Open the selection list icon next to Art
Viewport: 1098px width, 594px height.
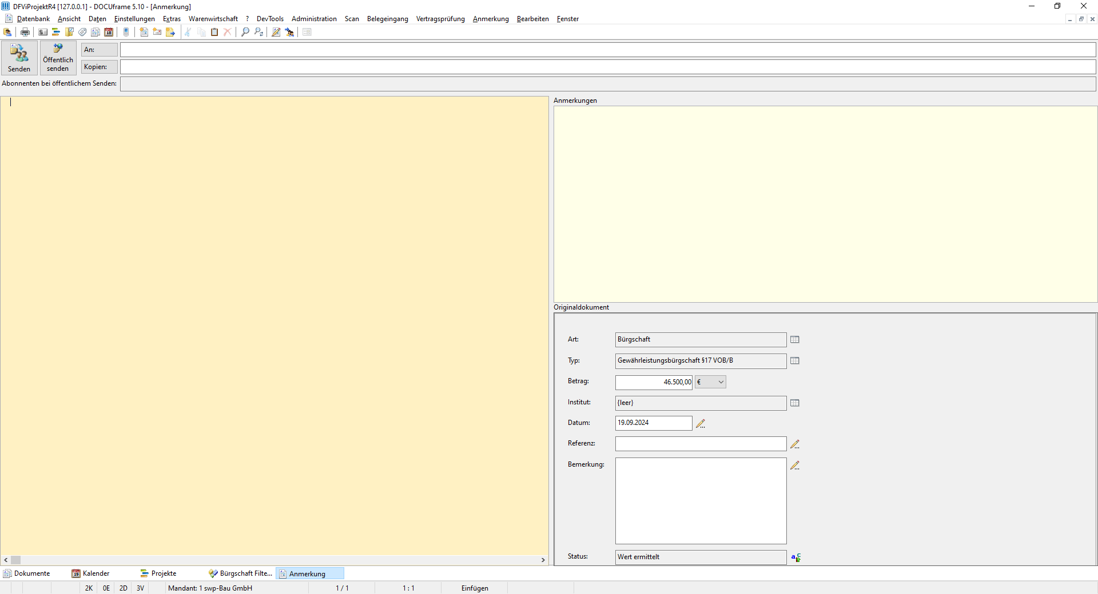pos(795,340)
